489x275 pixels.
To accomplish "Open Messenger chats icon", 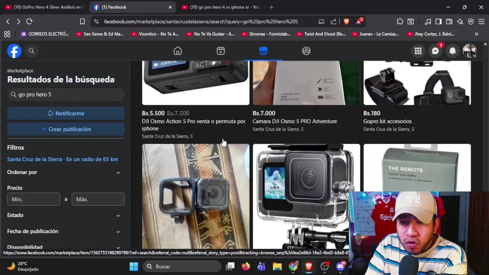I will [435, 51].
